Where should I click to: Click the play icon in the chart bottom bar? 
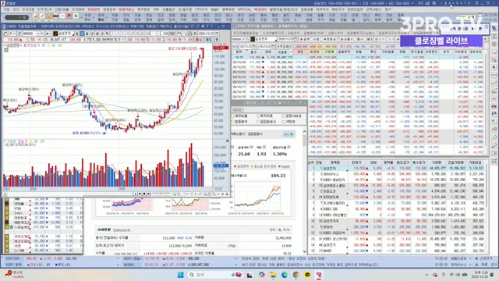135,194
